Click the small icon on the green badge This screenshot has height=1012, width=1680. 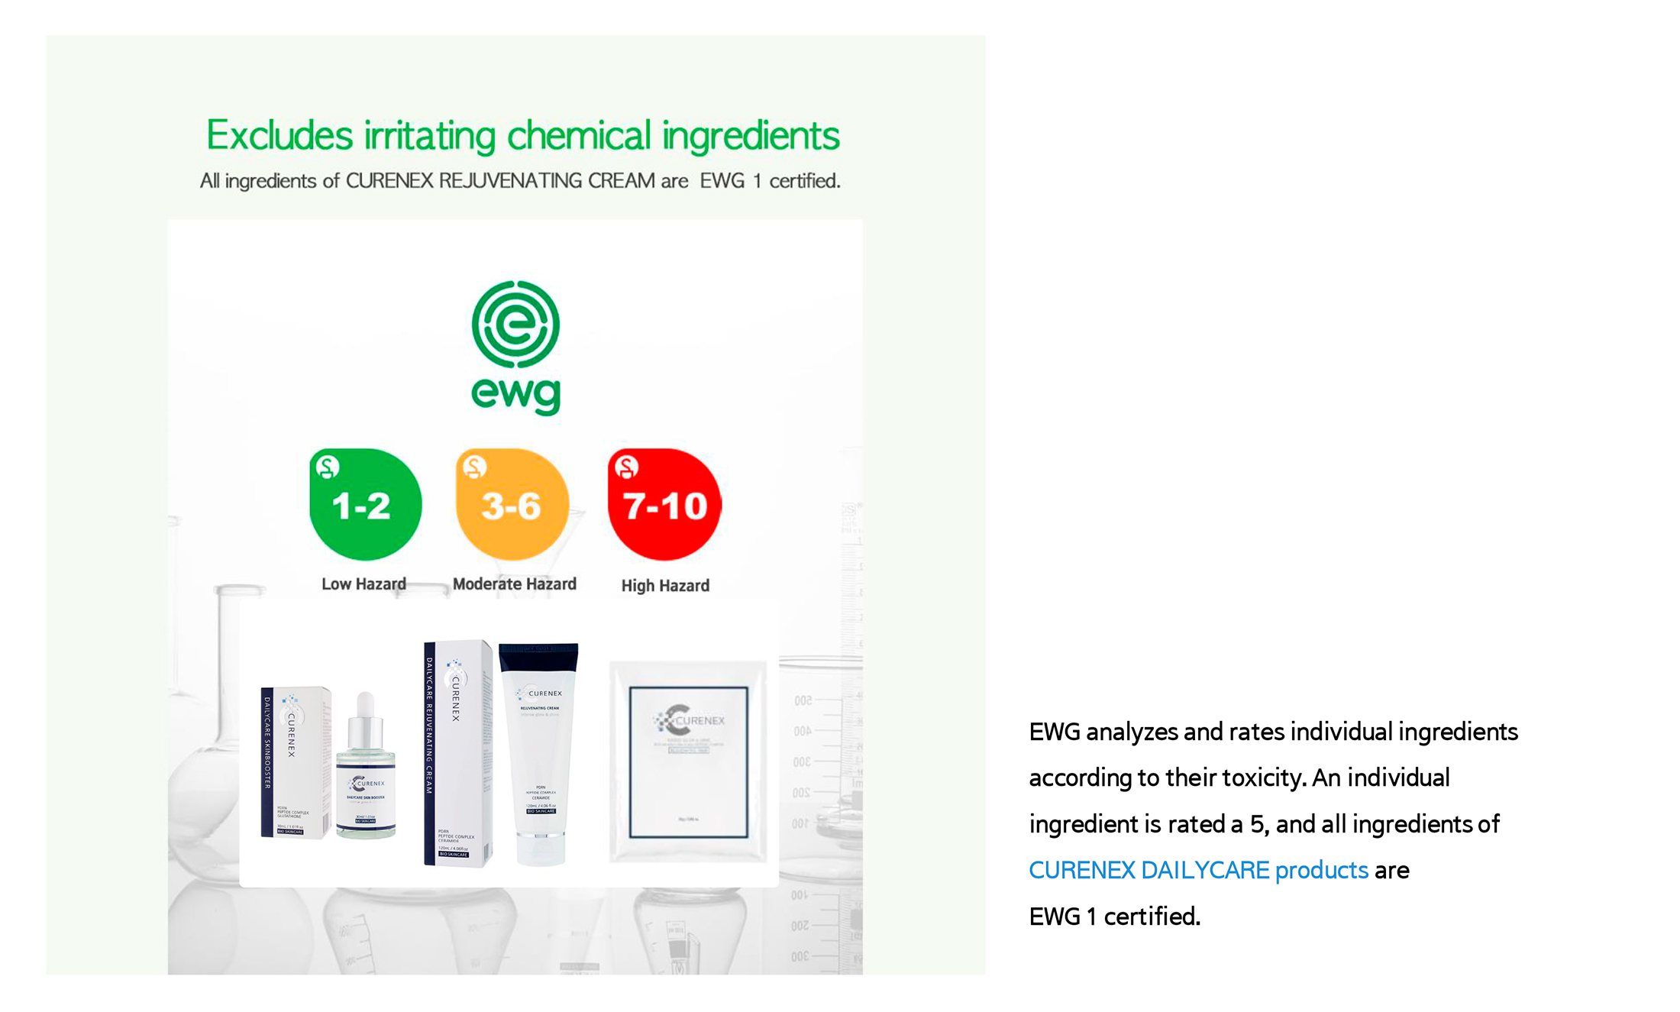pyautogui.click(x=328, y=467)
